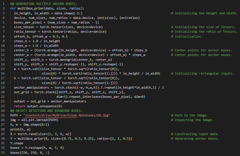The height and width of the screenshot is (156, 240).
Task: Select line number 33 in the gutter
Action: [3, 153]
